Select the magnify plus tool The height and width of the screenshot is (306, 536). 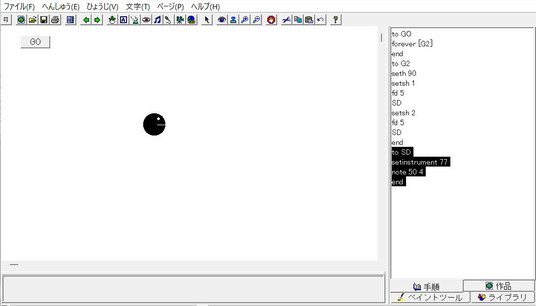[x=245, y=20]
